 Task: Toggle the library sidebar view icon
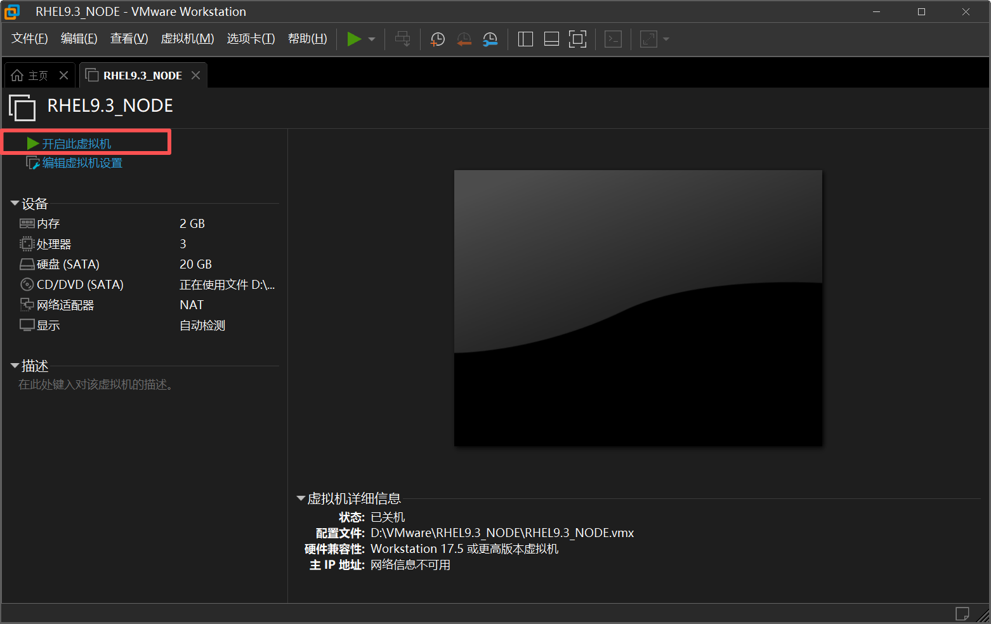[x=525, y=39]
